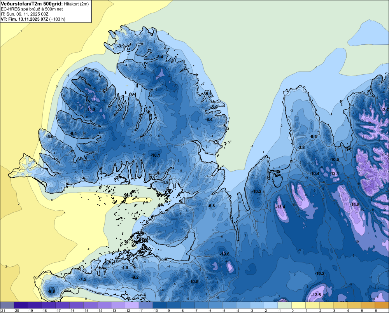
Task: Click the -5.1 temperature label
Action: [209, 94]
